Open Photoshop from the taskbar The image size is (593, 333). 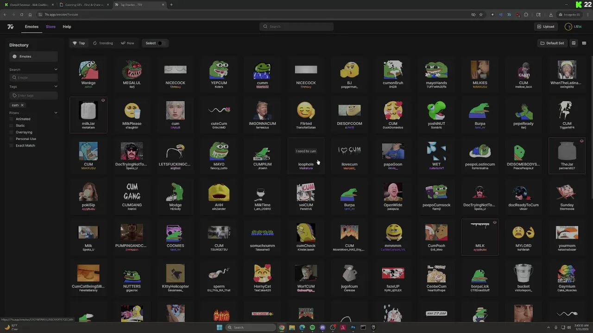(x=353, y=327)
